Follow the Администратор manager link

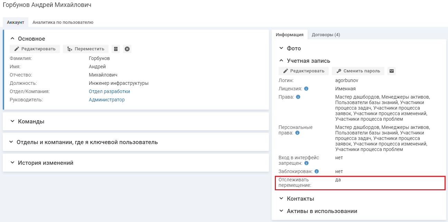click(x=106, y=100)
